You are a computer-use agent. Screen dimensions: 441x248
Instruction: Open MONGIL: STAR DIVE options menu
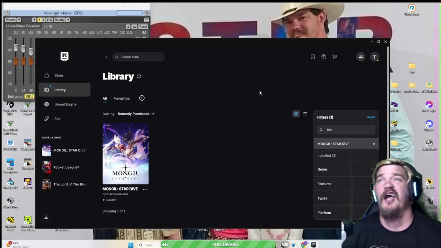tap(145, 189)
